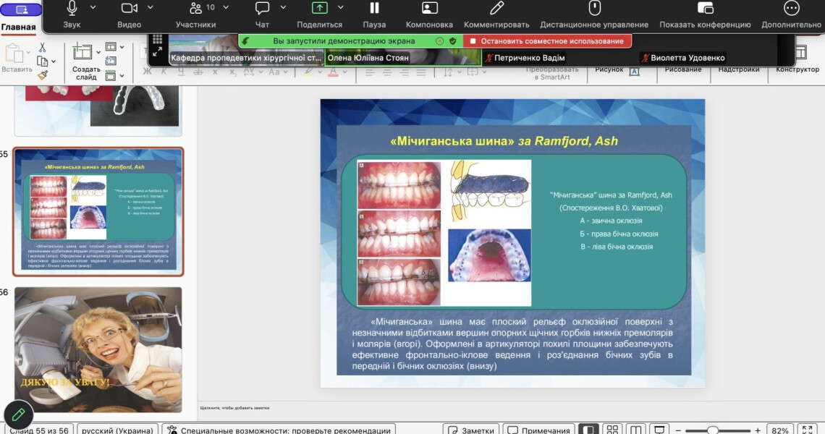The height and width of the screenshot is (434, 825).
Task: Click the Layout (Компоновка) icon
Action: (x=429, y=9)
